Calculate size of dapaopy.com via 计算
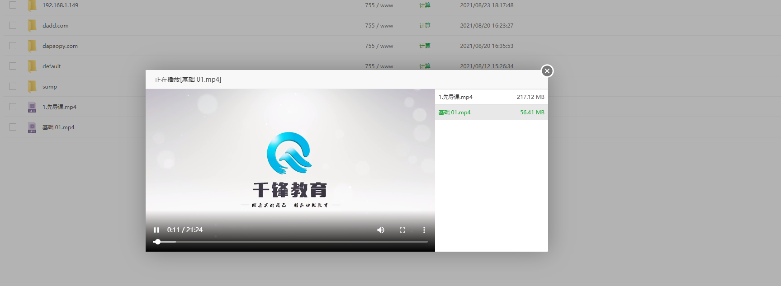 (425, 46)
